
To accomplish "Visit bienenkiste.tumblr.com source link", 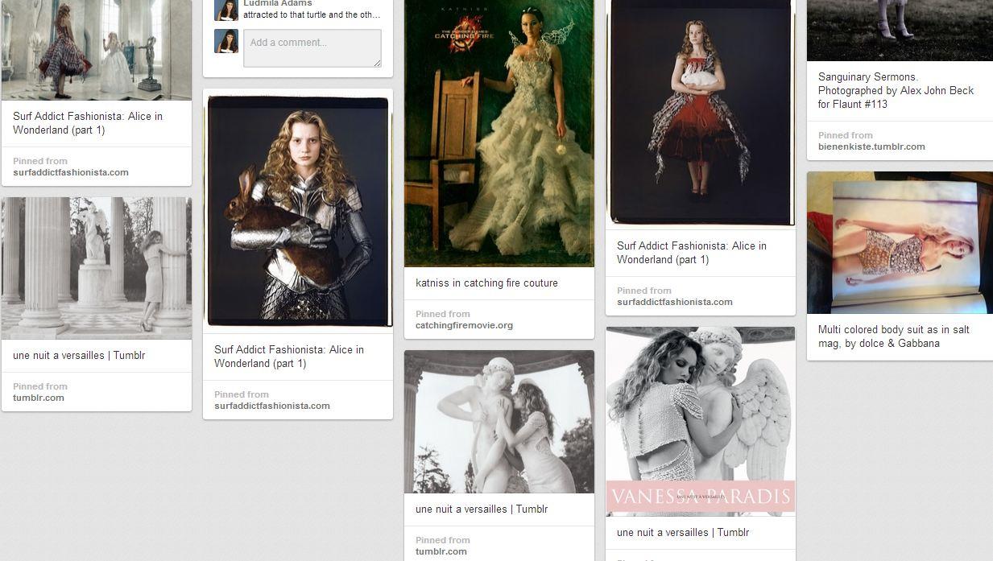I will [871, 147].
